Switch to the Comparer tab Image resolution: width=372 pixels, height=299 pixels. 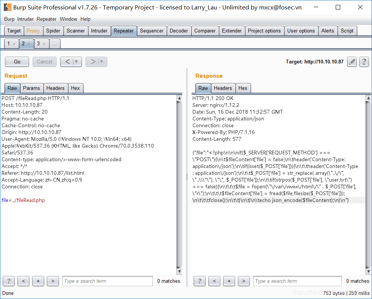(x=205, y=31)
